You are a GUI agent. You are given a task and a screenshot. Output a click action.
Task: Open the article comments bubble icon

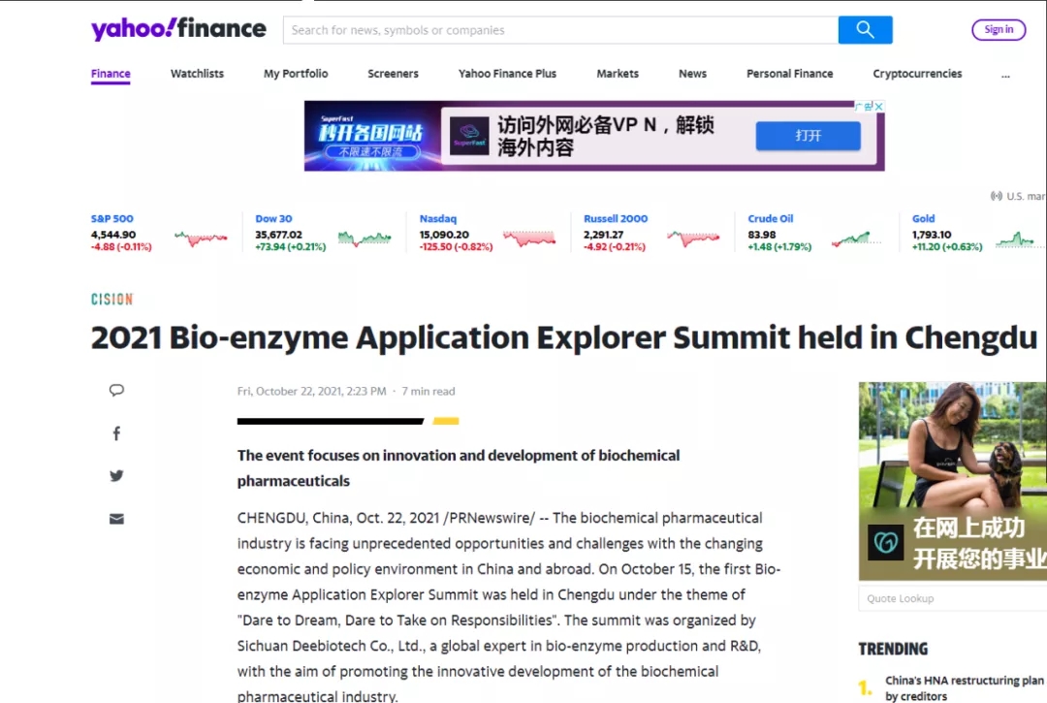click(x=116, y=391)
